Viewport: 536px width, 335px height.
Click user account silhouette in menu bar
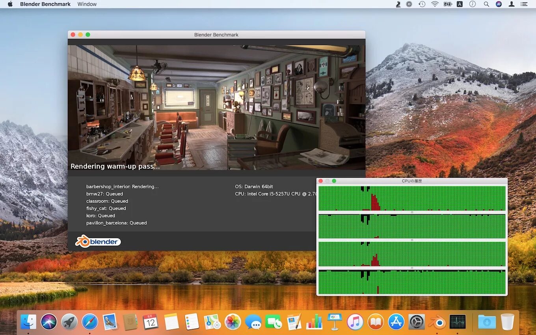[x=511, y=4]
